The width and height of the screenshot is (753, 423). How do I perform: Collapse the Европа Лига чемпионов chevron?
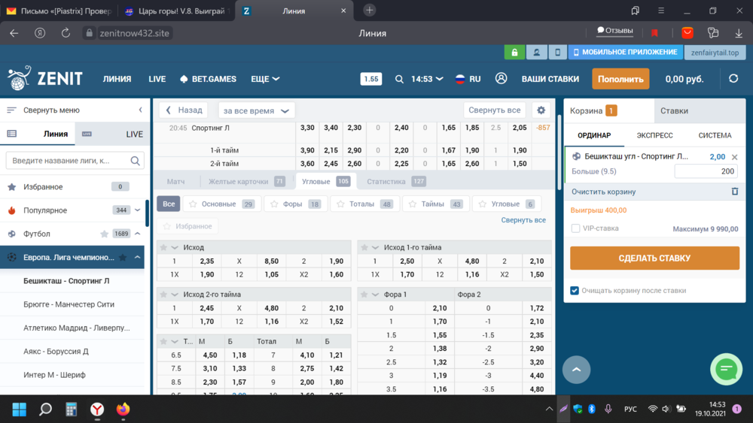click(x=137, y=257)
